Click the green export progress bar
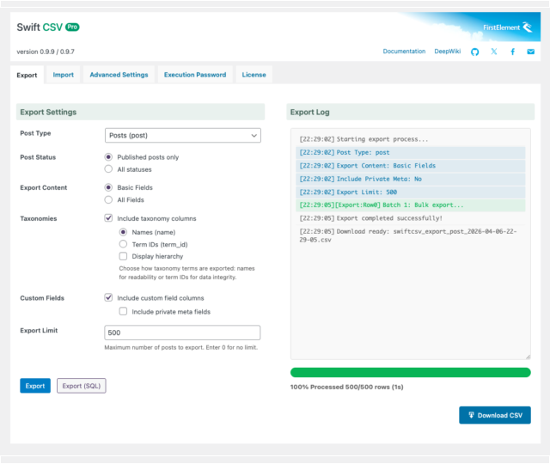The image size is (550, 464). 410,372
